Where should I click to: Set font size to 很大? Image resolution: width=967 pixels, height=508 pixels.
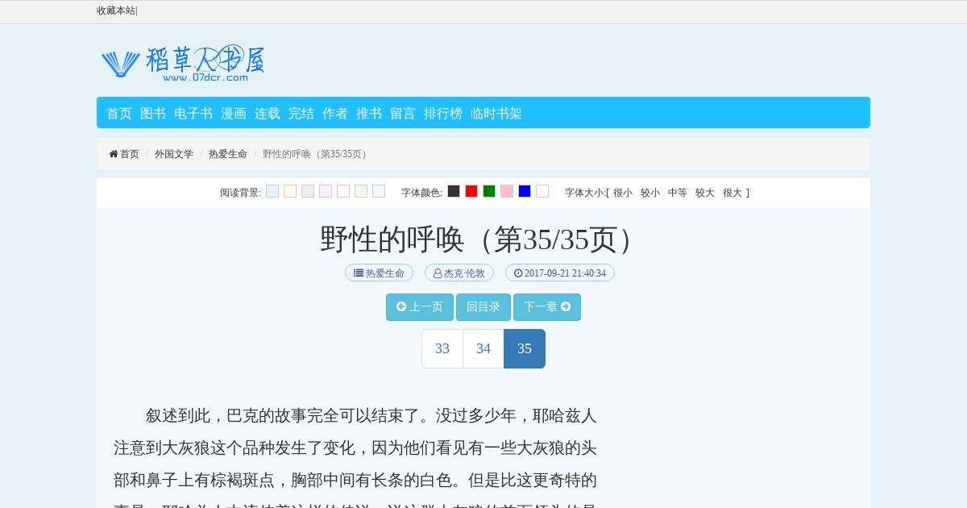pos(733,193)
